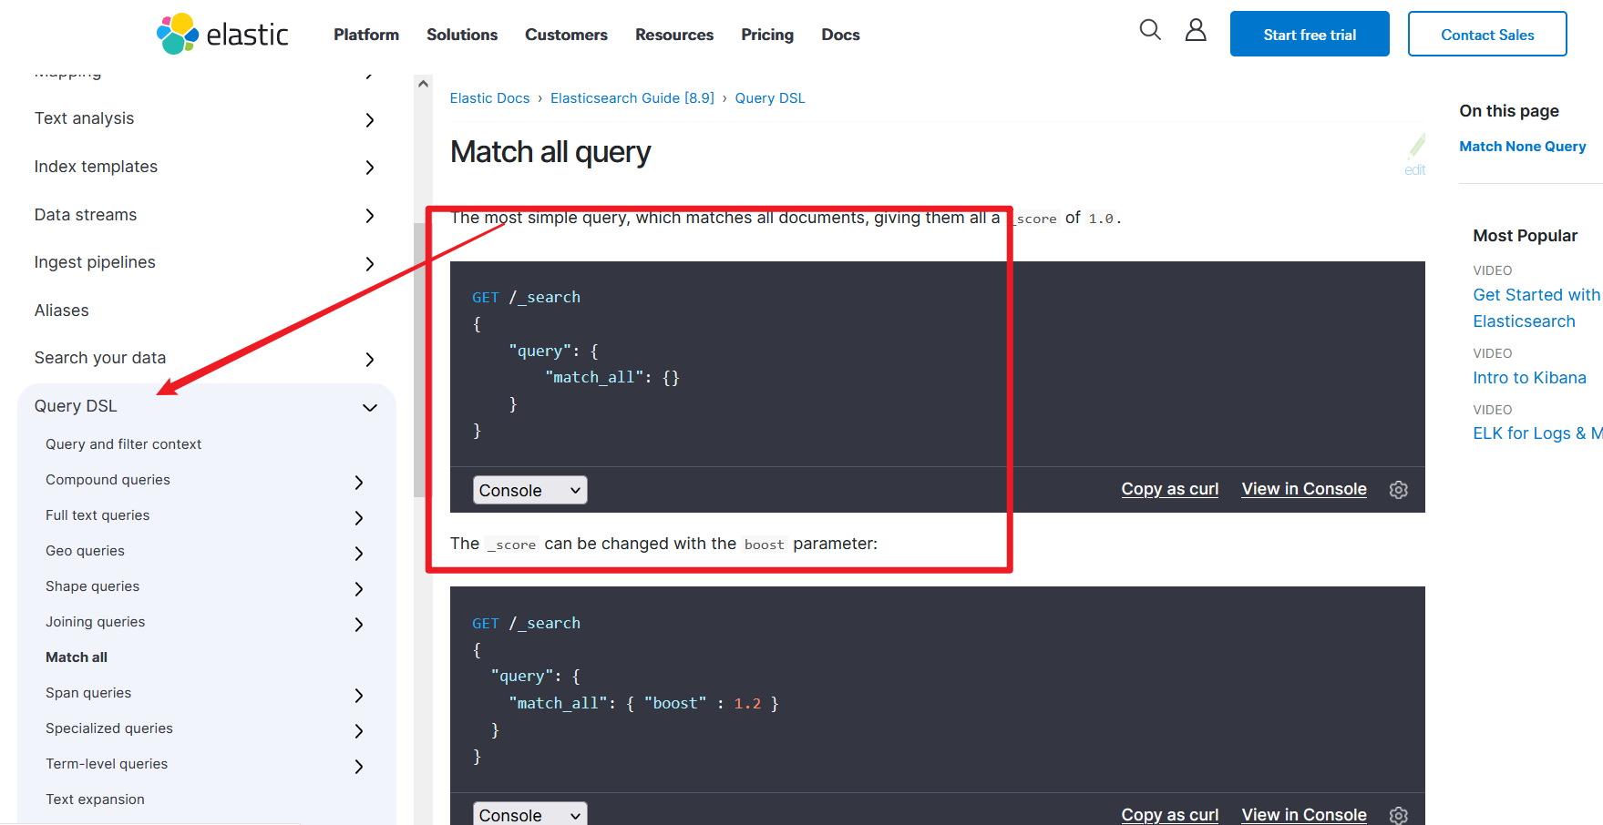Open Platform menu
Viewport: 1603px width, 825px height.
point(366,35)
